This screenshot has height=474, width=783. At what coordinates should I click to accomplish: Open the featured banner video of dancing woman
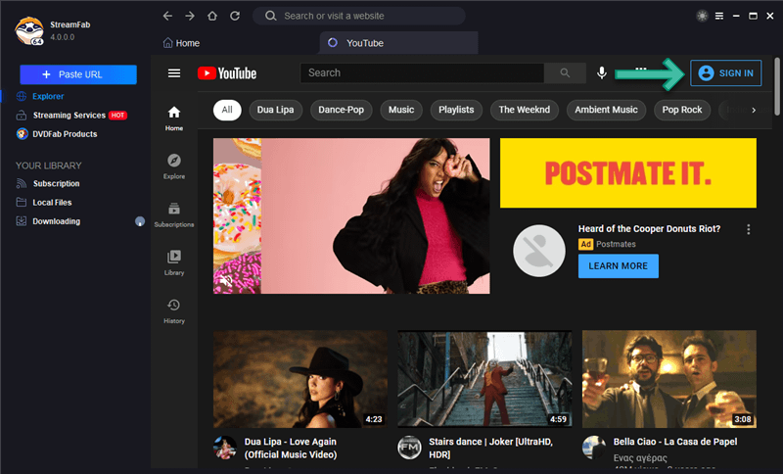point(351,215)
